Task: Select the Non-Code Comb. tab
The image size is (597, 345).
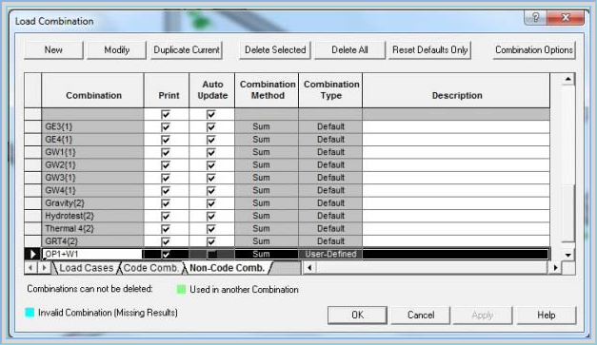Action: coord(227,268)
